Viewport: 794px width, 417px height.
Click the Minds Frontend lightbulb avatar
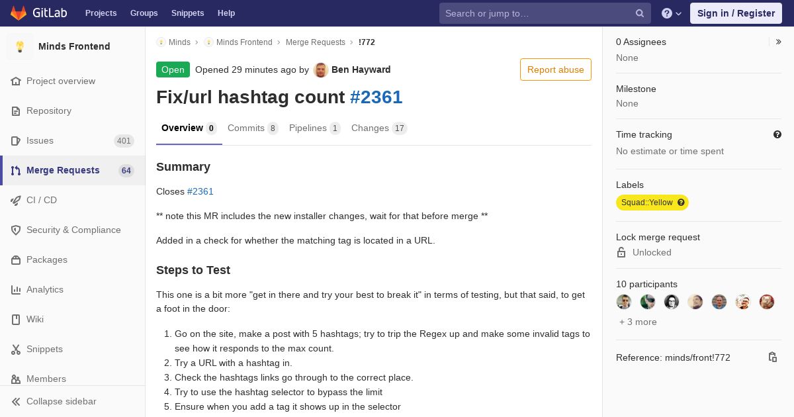[x=20, y=46]
